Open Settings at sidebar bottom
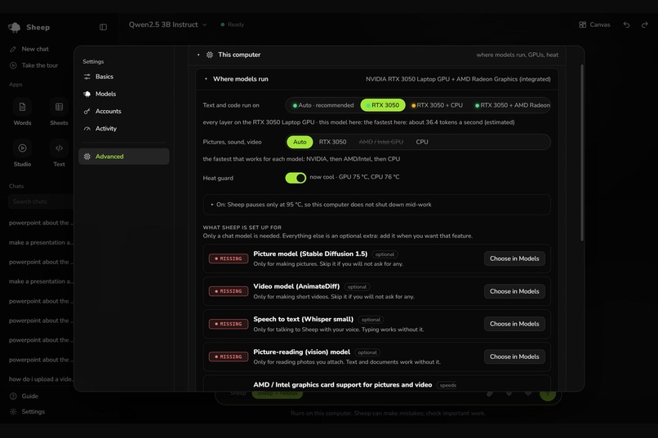 [x=27, y=412]
